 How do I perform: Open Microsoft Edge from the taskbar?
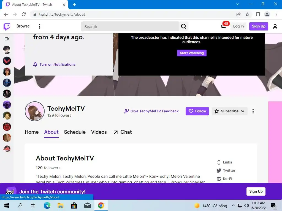click(x=47, y=206)
